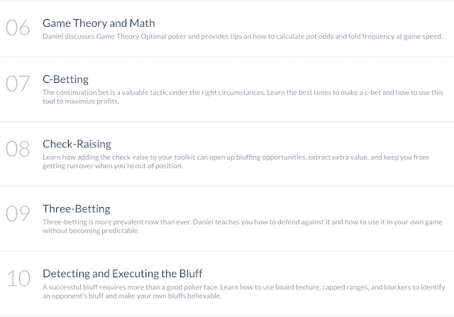Open Detecting and Executing the Bluff lesson

[123, 274]
